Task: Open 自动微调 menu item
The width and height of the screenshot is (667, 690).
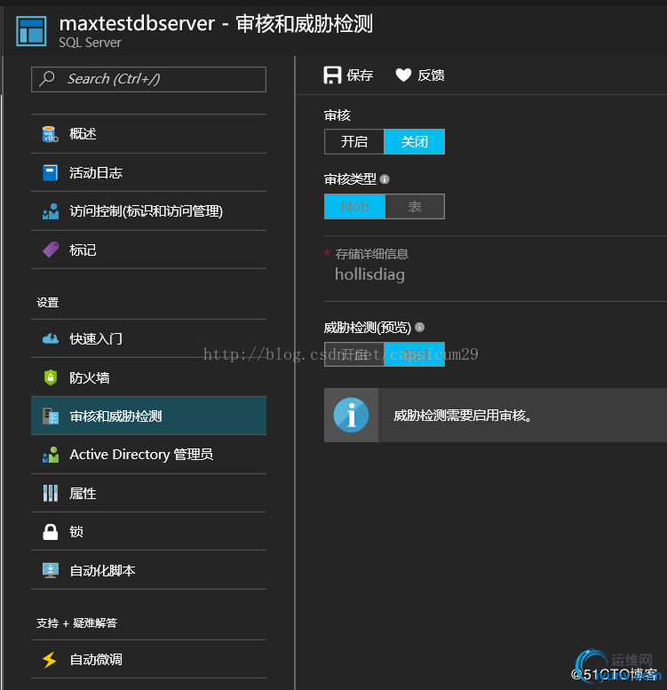Action: pos(148,660)
